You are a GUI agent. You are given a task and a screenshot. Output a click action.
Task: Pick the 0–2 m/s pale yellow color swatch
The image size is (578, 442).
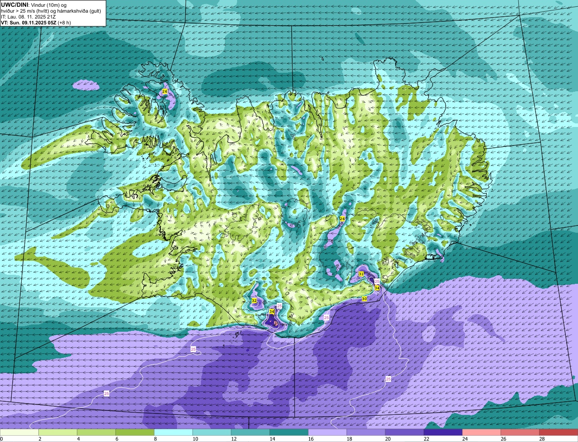[x=19, y=433]
